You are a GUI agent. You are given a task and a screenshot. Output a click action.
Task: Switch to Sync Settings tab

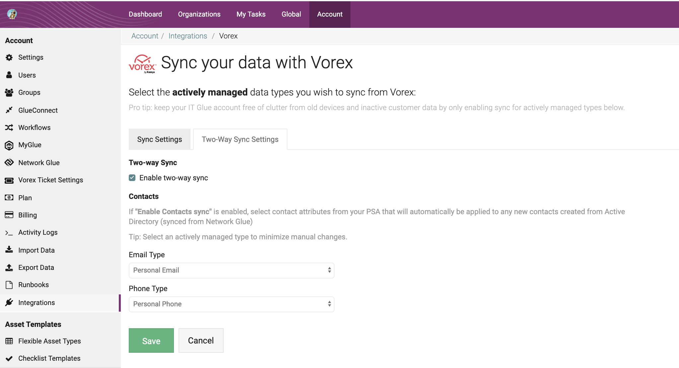(159, 139)
